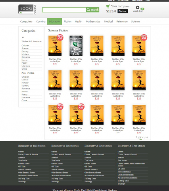Click the Fiction & Literature heading
Viewport: 169px width, 191px height.
click(31, 41)
